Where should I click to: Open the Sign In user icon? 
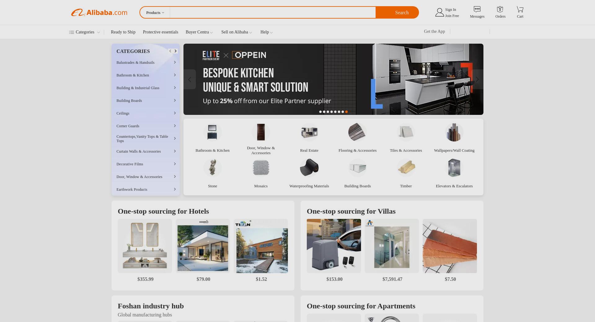(x=439, y=12)
